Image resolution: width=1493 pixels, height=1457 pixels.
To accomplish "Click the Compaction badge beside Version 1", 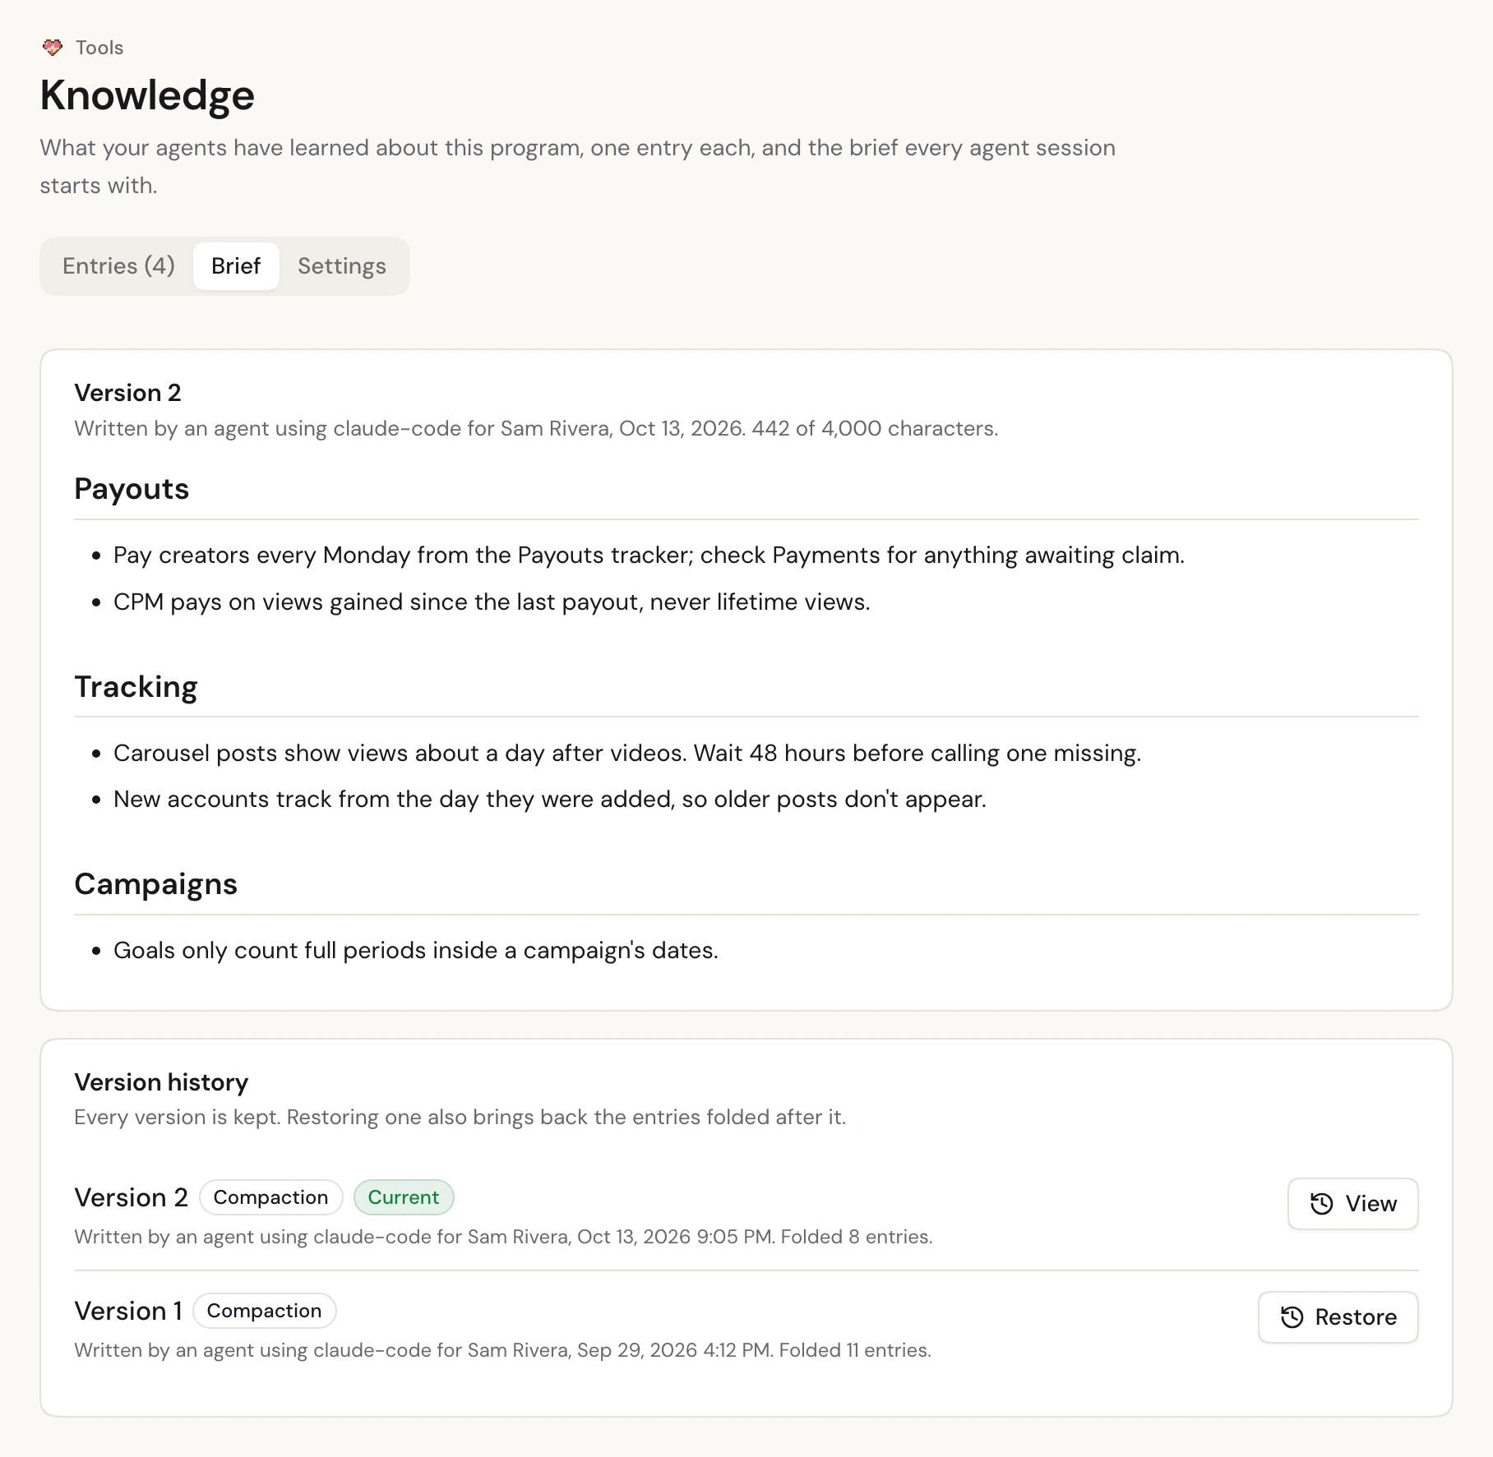I will click(264, 1311).
